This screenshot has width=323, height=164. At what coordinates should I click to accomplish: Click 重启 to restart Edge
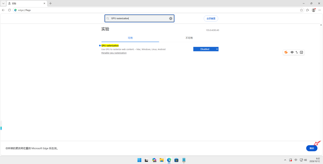tap(312, 148)
